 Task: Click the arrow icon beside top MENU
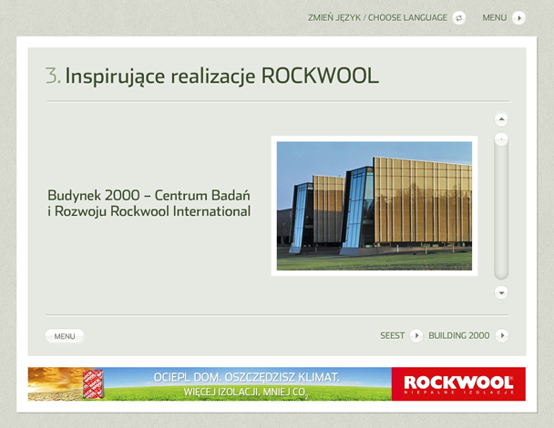tap(518, 17)
